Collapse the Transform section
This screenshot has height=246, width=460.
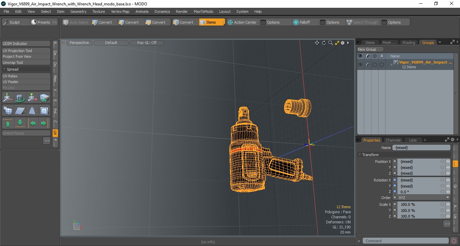(360, 155)
